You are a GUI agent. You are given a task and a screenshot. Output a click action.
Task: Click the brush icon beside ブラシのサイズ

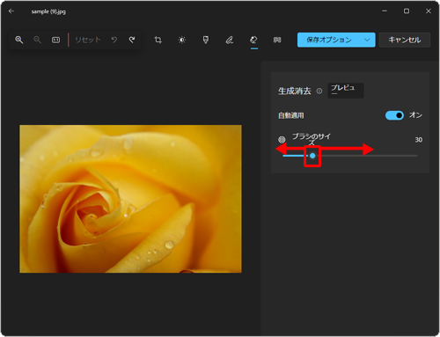coord(282,139)
